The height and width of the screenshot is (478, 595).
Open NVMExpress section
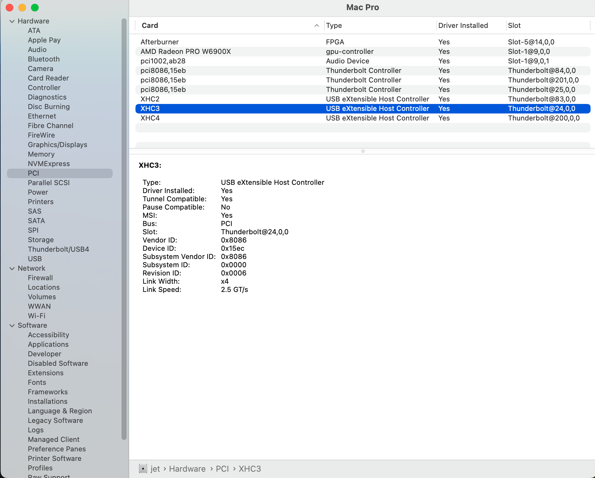click(x=49, y=164)
